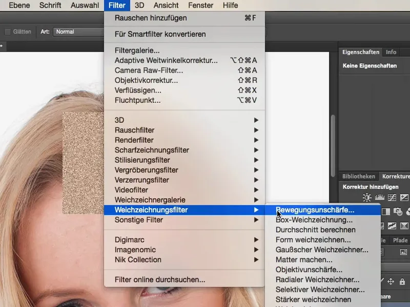Expand the 3D filter submenu
The image size is (410, 307).
[x=184, y=120]
